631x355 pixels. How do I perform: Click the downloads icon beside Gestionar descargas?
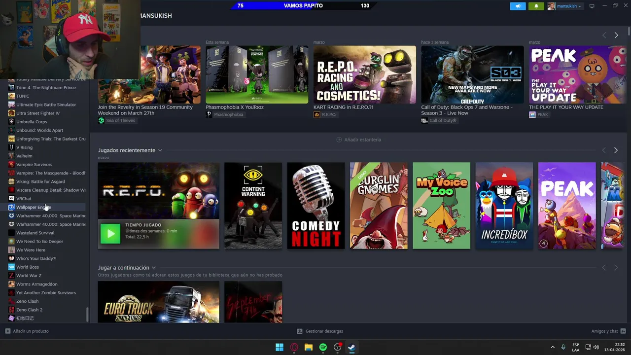point(300,331)
